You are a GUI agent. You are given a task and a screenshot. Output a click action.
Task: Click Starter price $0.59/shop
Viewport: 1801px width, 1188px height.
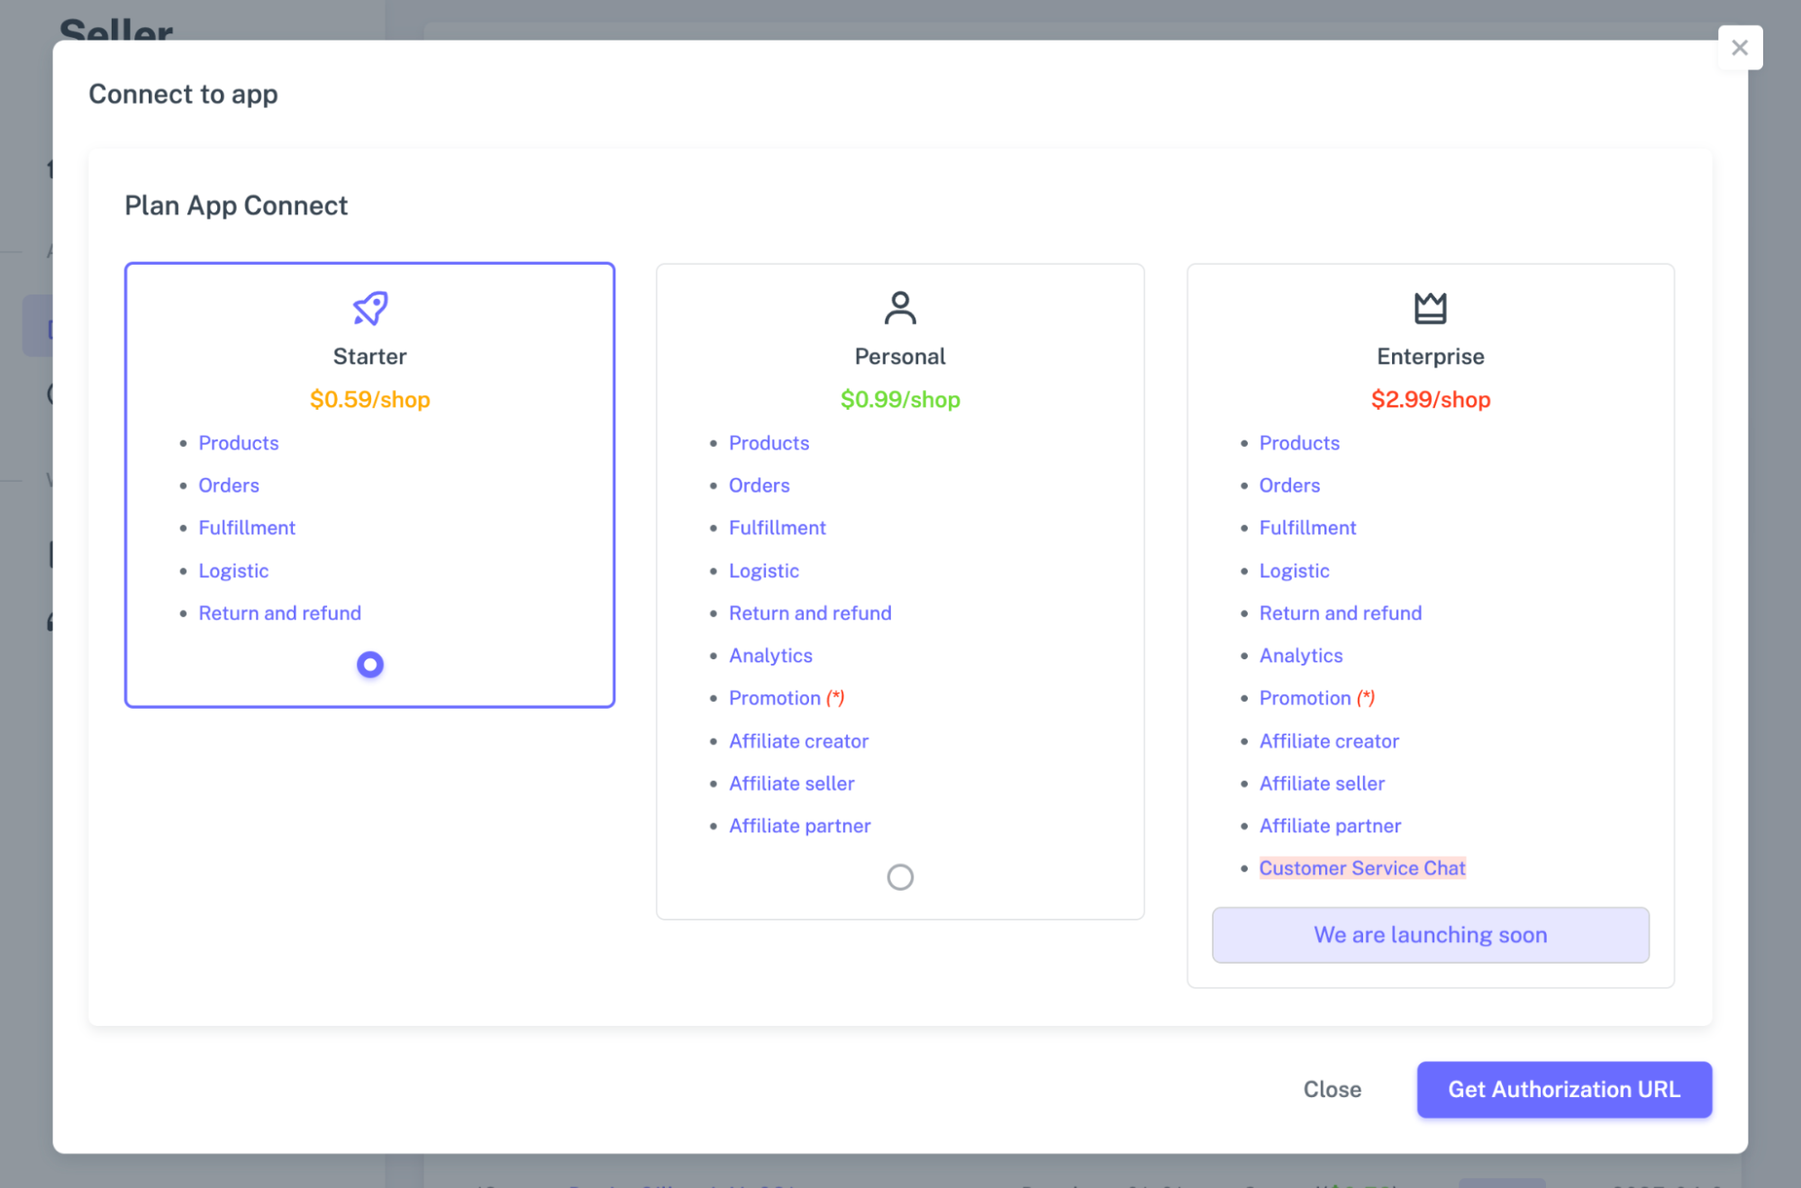pos(369,399)
